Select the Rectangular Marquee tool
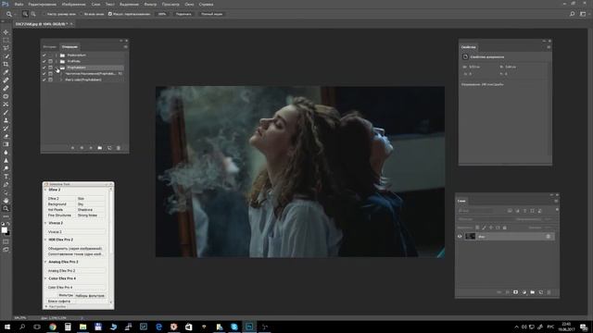The image size is (593, 333). click(6, 41)
